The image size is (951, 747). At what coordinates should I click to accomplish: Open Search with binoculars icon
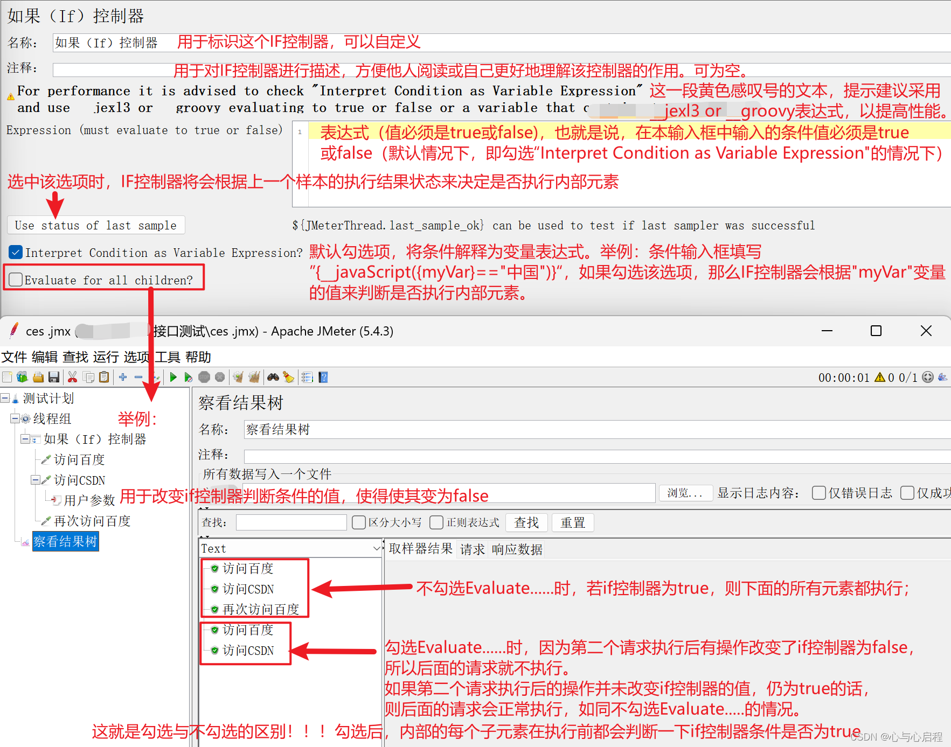273,377
